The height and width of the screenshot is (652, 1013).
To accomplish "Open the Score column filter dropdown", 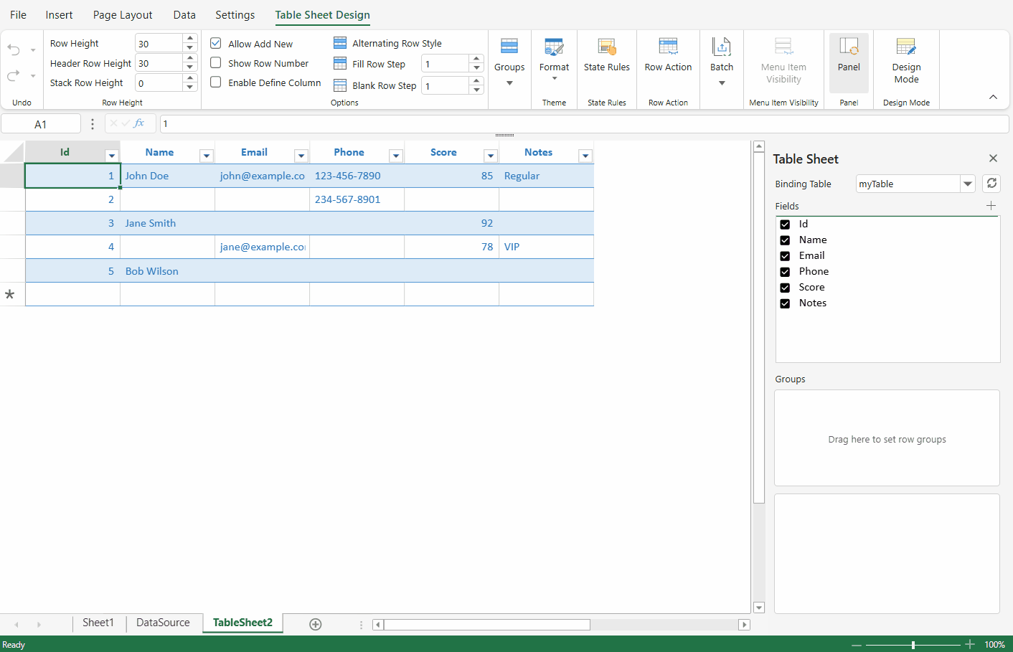I will click(x=491, y=156).
